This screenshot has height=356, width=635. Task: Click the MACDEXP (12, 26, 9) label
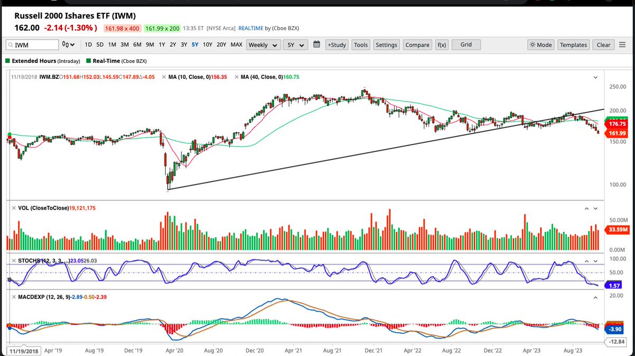click(x=44, y=297)
